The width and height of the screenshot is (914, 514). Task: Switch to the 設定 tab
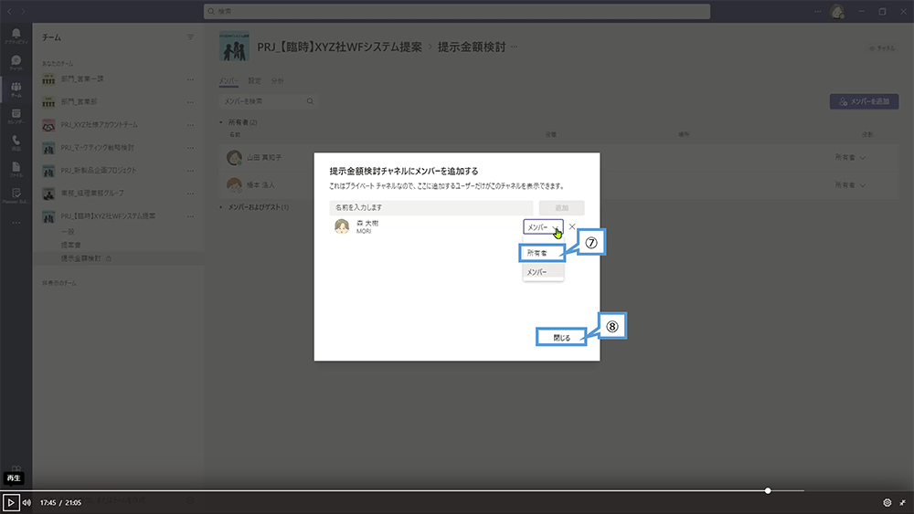(254, 81)
